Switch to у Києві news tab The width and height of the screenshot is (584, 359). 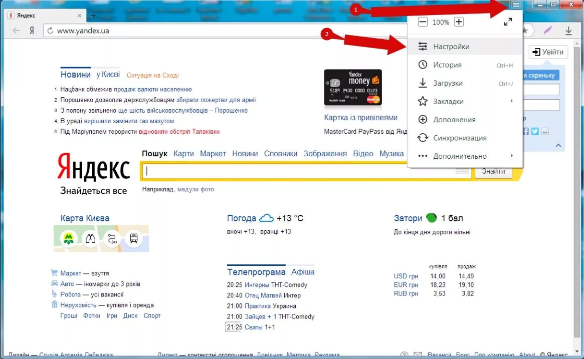pyautogui.click(x=108, y=75)
